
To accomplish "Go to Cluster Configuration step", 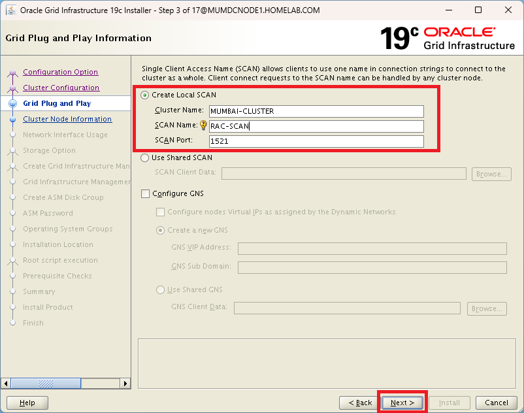I will (61, 88).
